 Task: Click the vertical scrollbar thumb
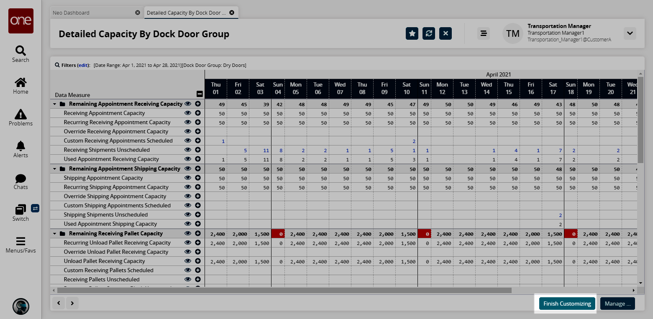(x=640, y=120)
